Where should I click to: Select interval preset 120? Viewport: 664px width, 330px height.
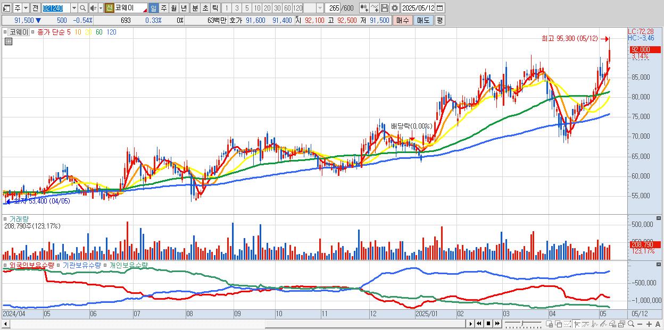298,8
